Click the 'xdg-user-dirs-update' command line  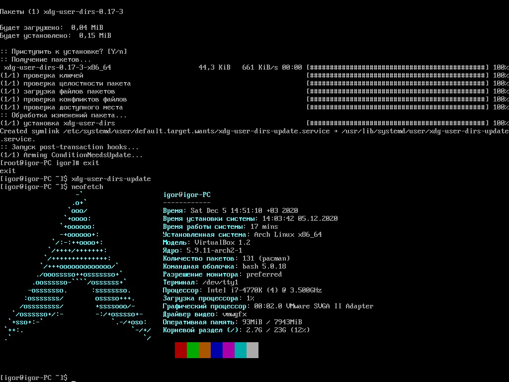coord(76,179)
